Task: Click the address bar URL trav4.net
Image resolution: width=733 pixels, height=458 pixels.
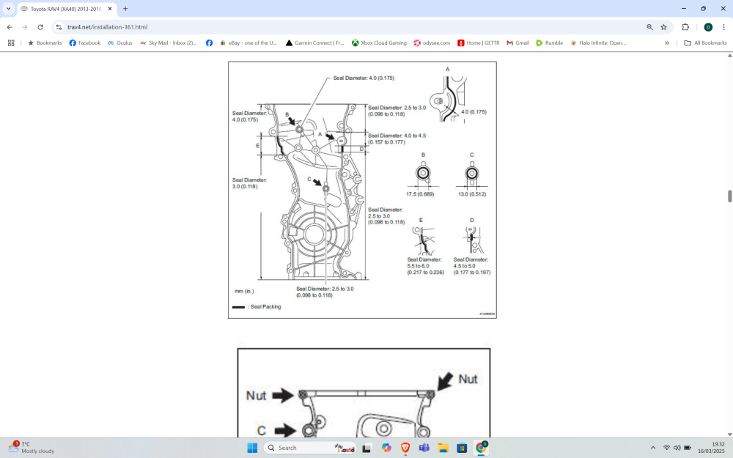Action: 107,27
